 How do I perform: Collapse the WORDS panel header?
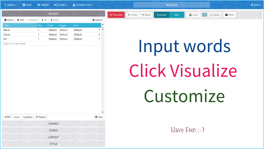point(53,14)
